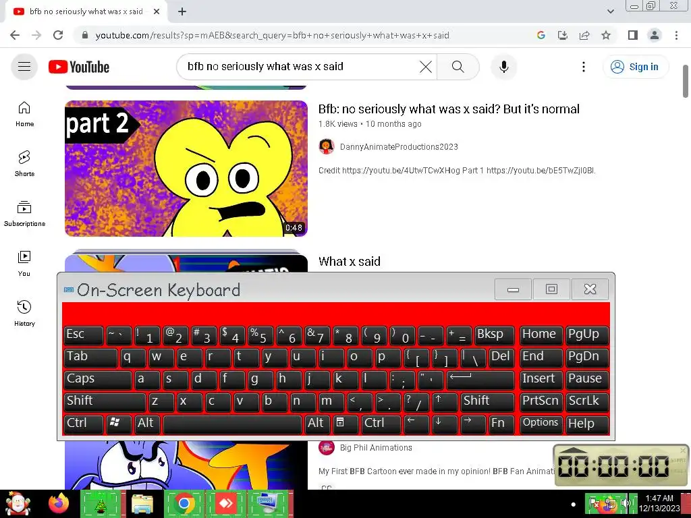Toggle Caps key on On-Screen Keyboard
Viewport: 691px width, 518px height.
click(x=97, y=379)
